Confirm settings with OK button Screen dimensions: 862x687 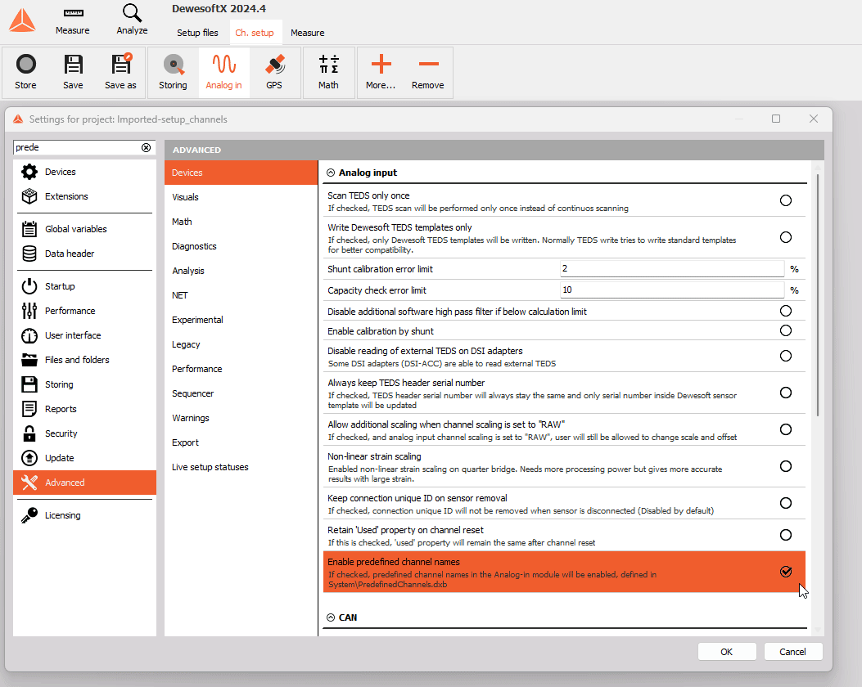coord(727,651)
